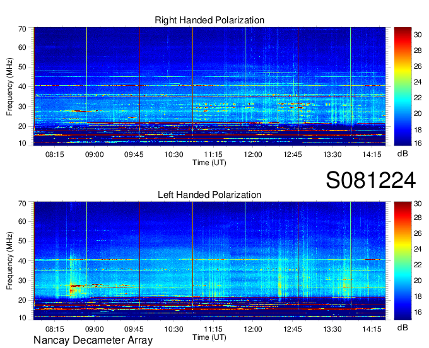Click the 22 dB tick on left-handed color bar
This screenshot has height=348, width=429.
click(418, 265)
